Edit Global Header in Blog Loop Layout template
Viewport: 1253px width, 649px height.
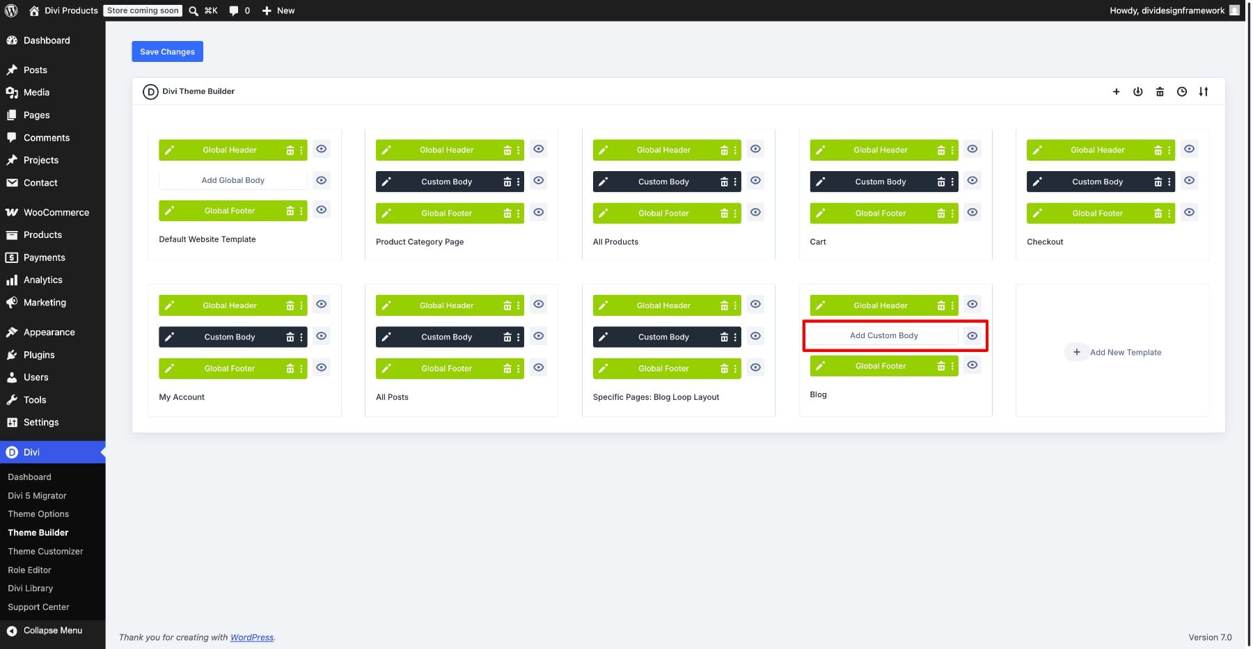[x=604, y=305]
